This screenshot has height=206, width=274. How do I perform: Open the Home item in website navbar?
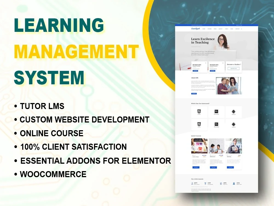204,29
